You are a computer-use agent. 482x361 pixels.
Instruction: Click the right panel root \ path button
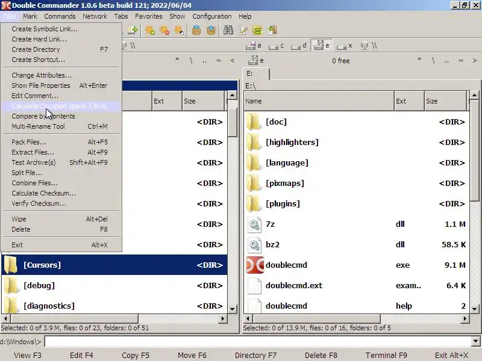[433, 61]
